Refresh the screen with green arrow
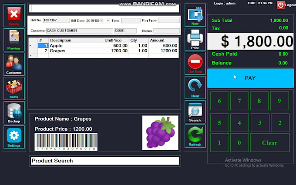Image resolution: width=296 pixels, height=185 pixels. coord(195,136)
